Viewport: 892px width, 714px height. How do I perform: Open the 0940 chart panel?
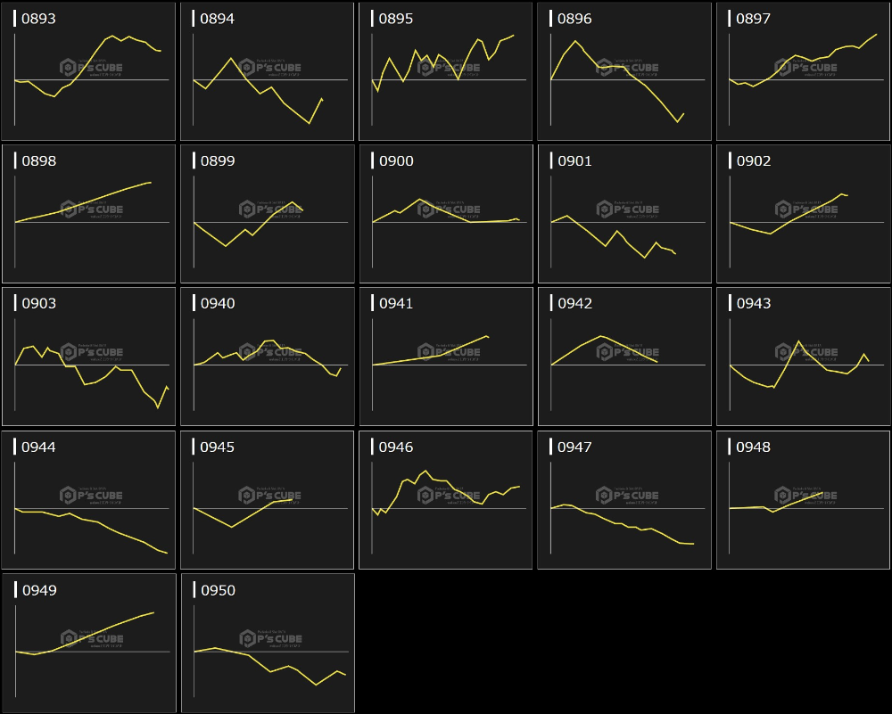click(267, 357)
